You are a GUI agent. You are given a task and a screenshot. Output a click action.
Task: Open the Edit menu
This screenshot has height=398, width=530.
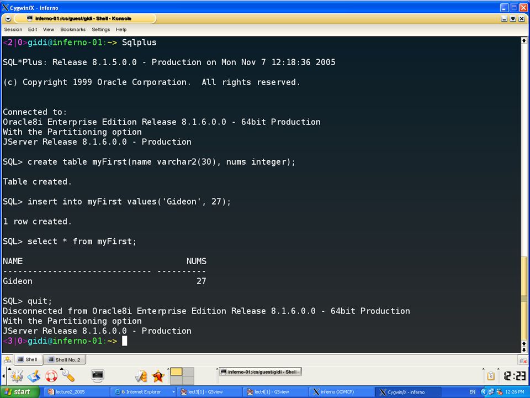(33, 29)
